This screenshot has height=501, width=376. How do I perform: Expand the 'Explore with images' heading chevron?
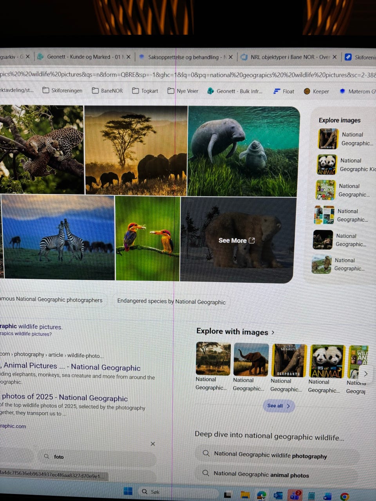click(x=273, y=332)
